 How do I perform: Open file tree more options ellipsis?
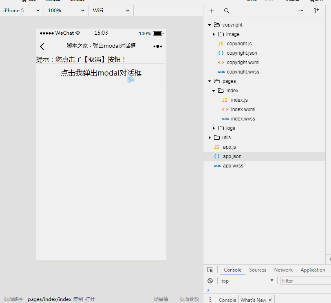pyautogui.click(x=301, y=11)
